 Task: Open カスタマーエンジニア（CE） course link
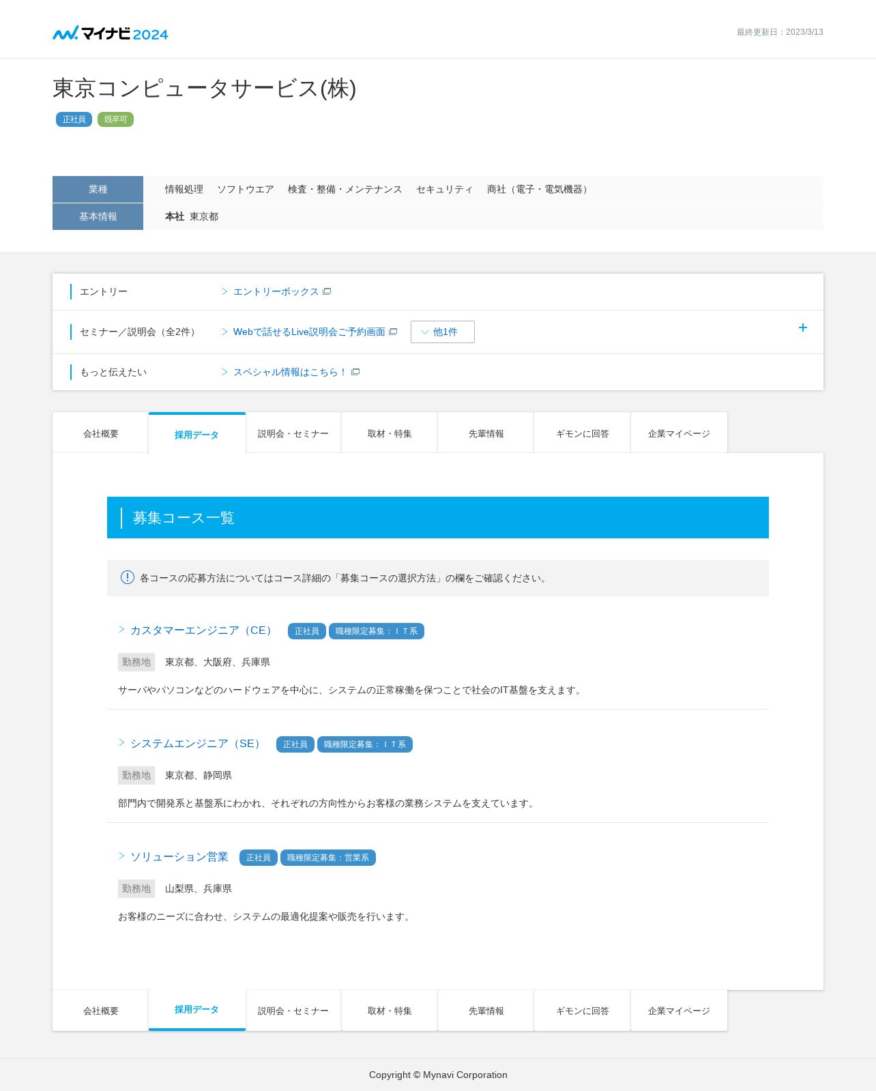(x=203, y=630)
